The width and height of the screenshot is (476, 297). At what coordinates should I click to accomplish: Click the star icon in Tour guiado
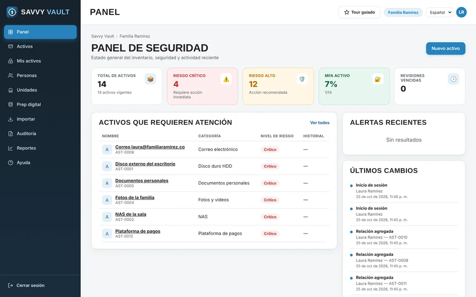[x=347, y=12]
